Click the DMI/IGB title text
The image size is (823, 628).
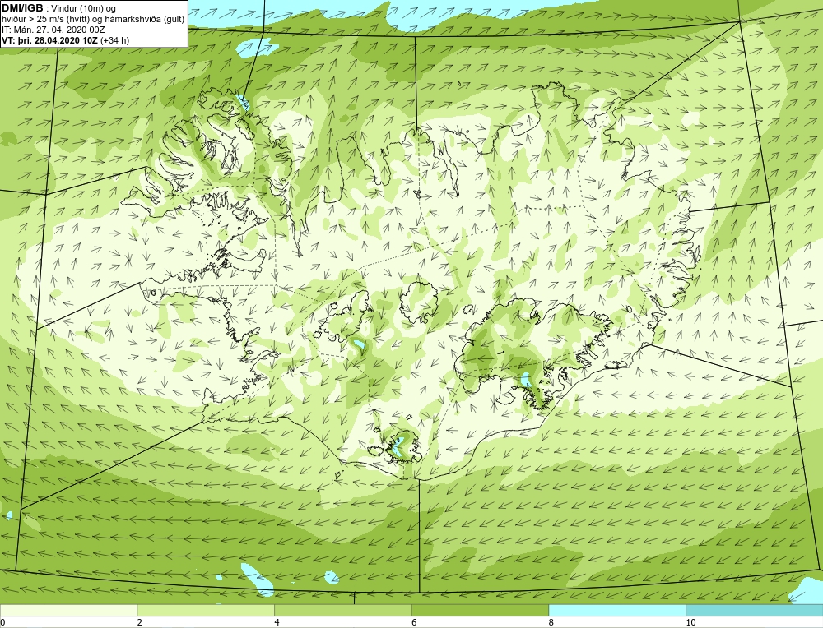[22, 8]
